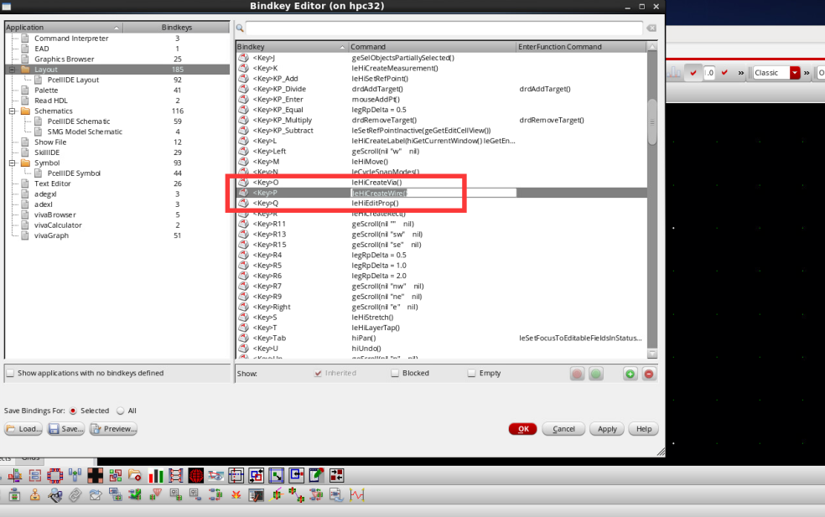Screen dimensions: 825x517
Task: Click the folder with red plus icon
Action: (135, 476)
